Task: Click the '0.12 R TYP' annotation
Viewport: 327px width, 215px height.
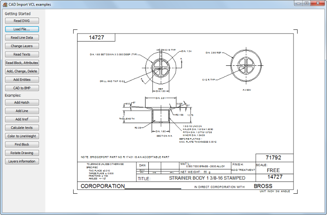Action: tap(208, 80)
